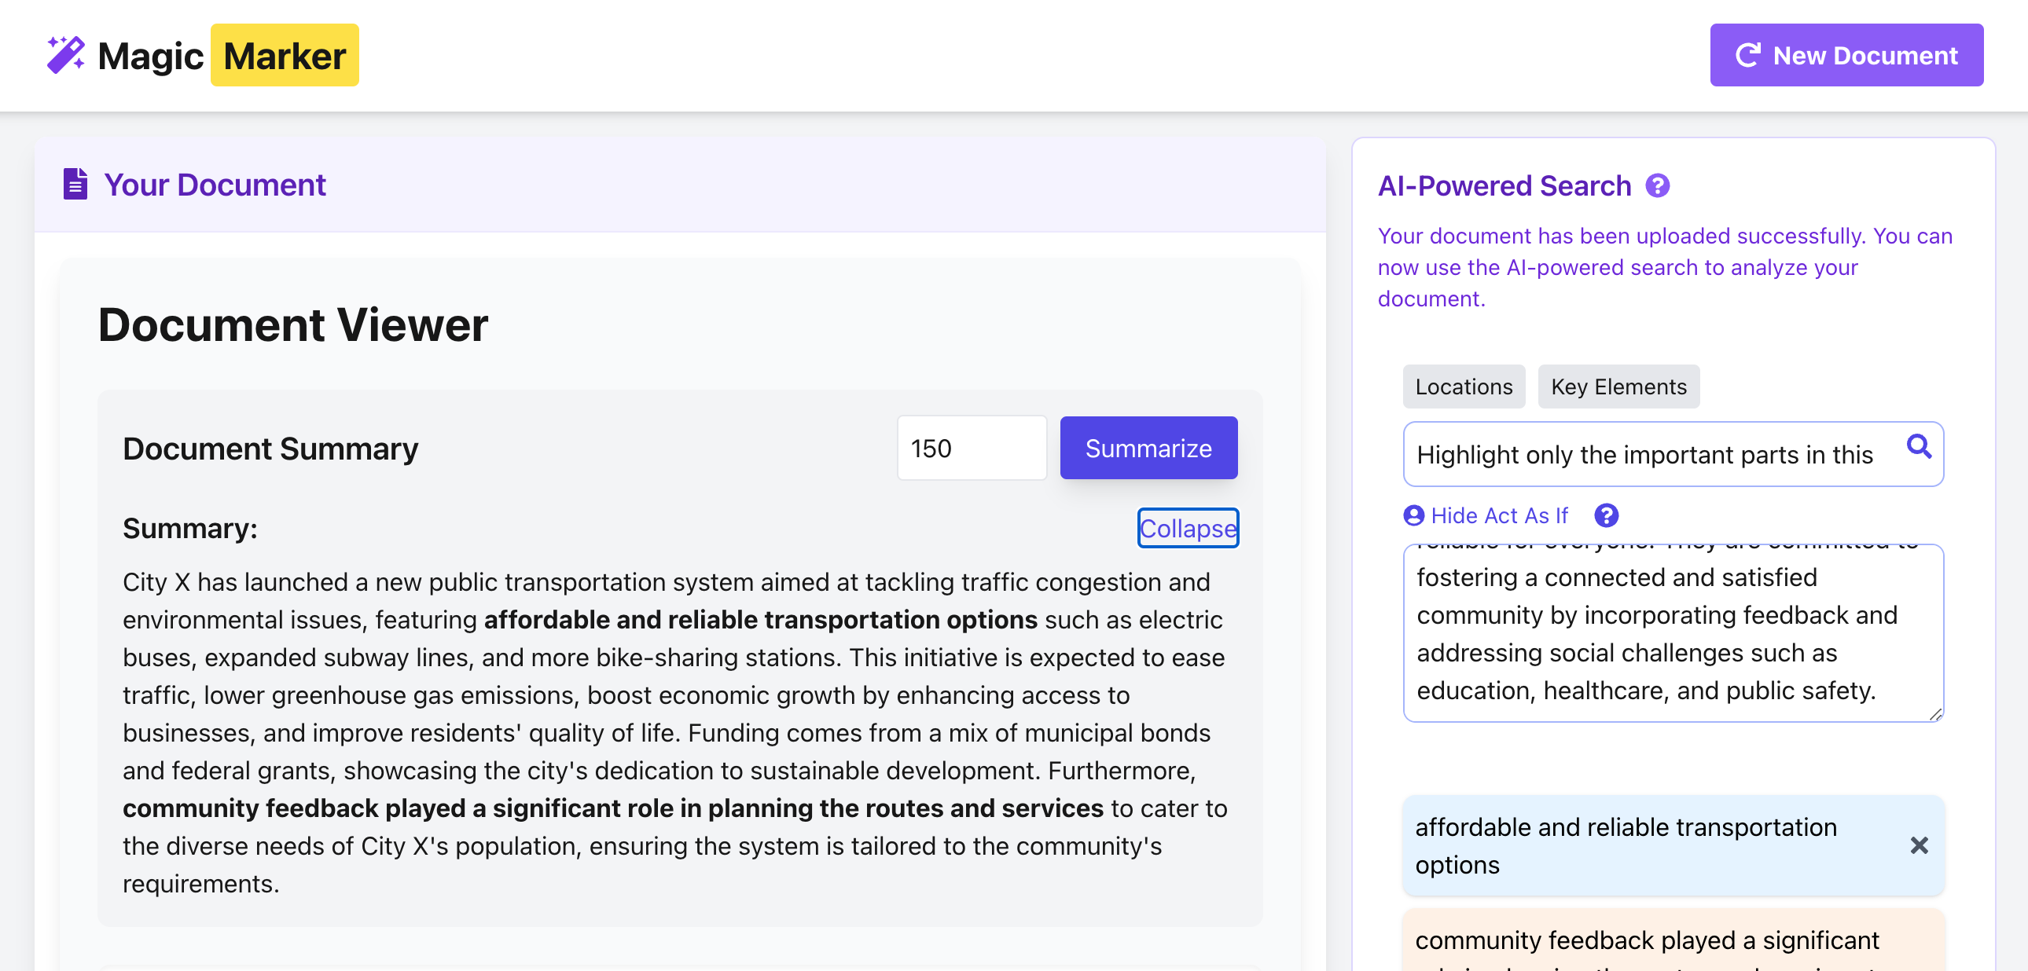Start a New Document
Image resolution: width=2028 pixels, height=971 pixels.
(1846, 55)
